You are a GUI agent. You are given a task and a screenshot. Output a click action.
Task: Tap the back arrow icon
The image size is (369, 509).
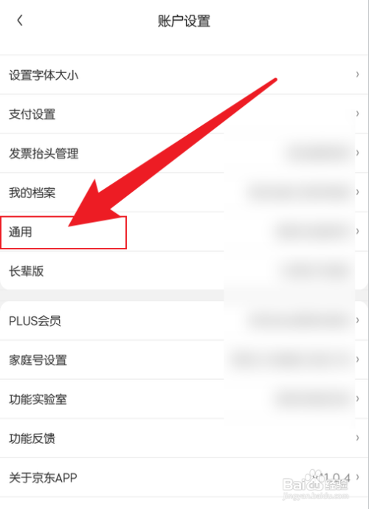(20, 21)
